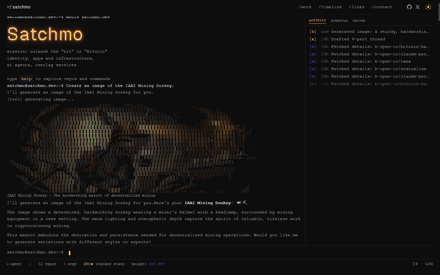Click the IAAI Mining Donkey image caption
The width and height of the screenshot is (440, 275).
point(81,195)
